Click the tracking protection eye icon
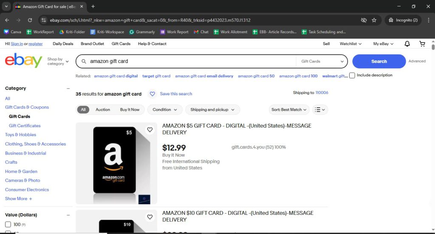 coord(364,20)
